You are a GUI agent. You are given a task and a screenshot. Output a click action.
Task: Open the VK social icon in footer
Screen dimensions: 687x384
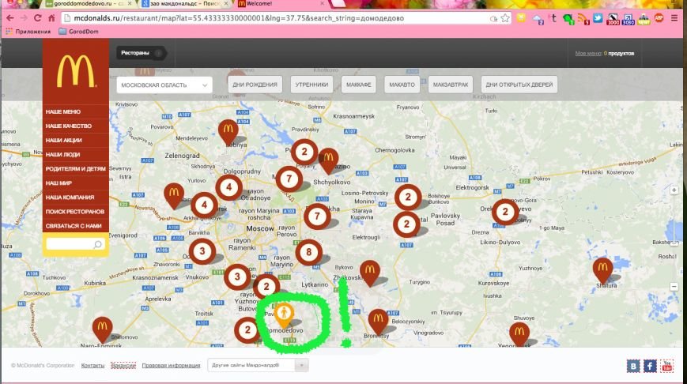[x=633, y=366]
